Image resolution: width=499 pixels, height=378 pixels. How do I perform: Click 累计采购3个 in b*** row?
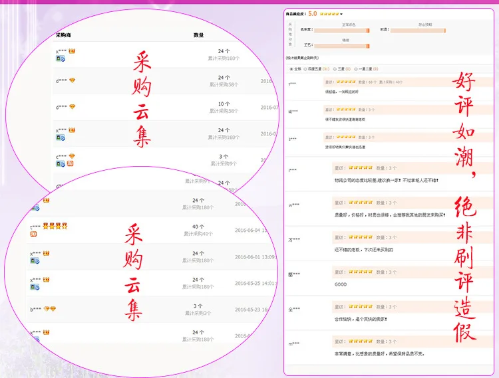click(x=198, y=313)
